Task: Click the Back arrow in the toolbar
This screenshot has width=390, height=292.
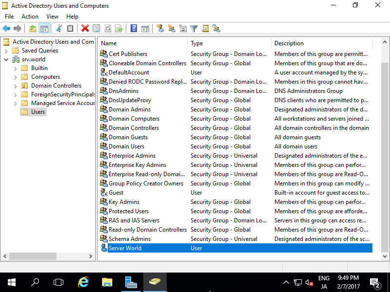Action: pyautogui.click(x=6, y=29)
